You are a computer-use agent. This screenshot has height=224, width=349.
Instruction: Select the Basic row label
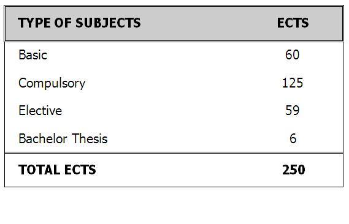coord(33,54)
